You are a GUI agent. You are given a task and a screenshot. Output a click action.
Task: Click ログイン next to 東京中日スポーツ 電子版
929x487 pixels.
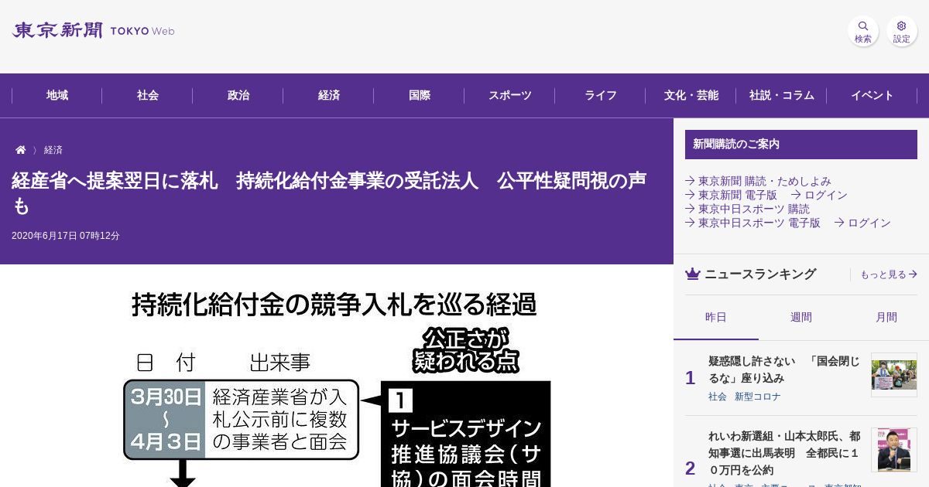[x=862, y=223]
